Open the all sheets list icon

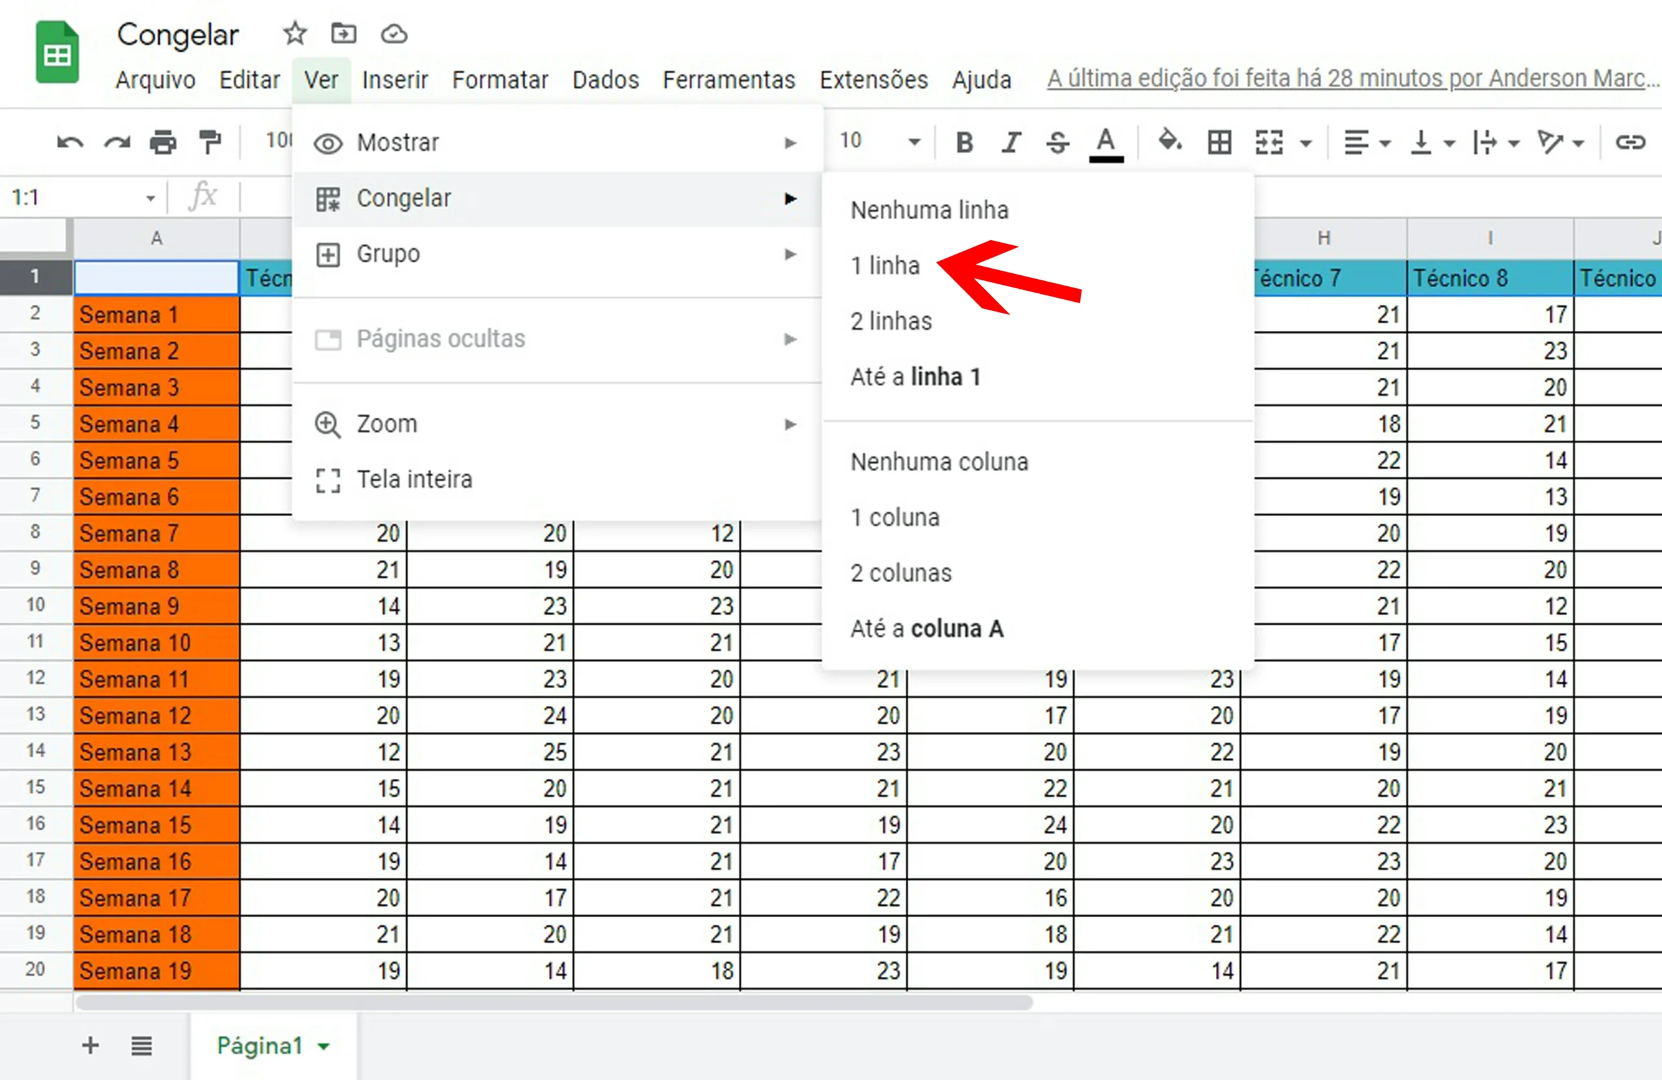[x=142, y=1046]
